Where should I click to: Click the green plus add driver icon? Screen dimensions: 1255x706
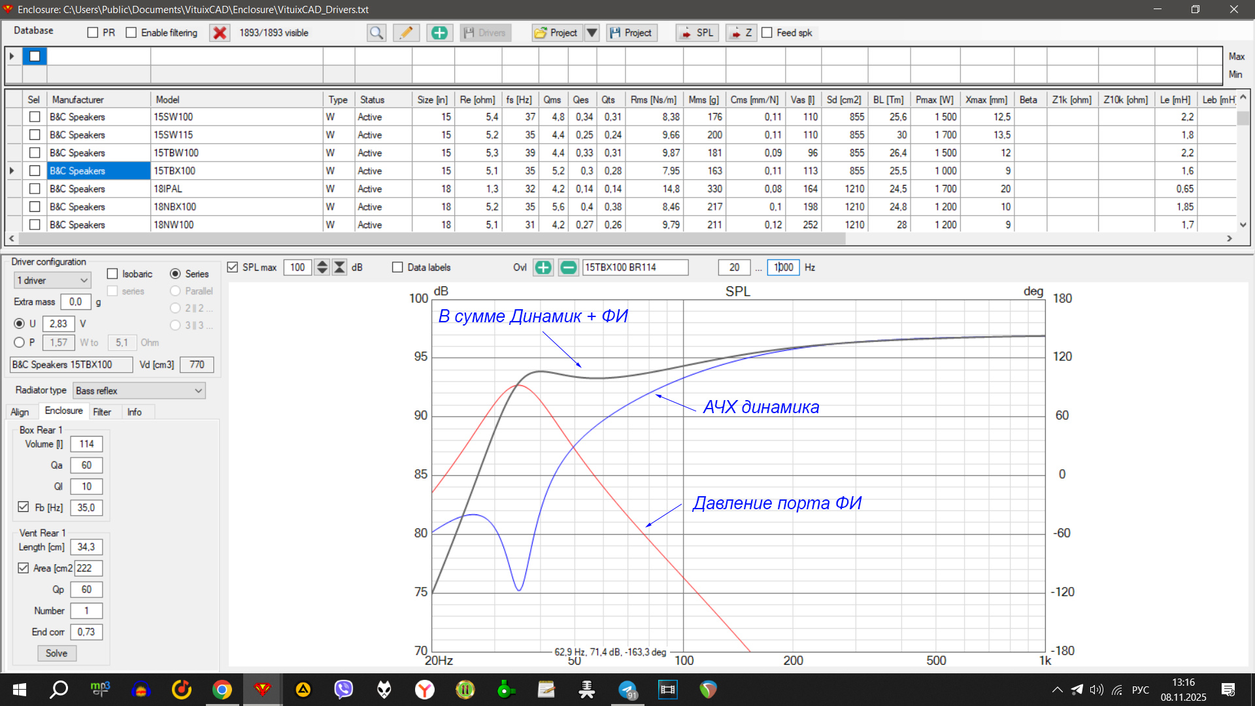(x=439, y=33)
